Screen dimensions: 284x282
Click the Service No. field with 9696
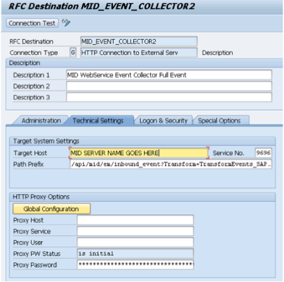[x=263, y=152]
